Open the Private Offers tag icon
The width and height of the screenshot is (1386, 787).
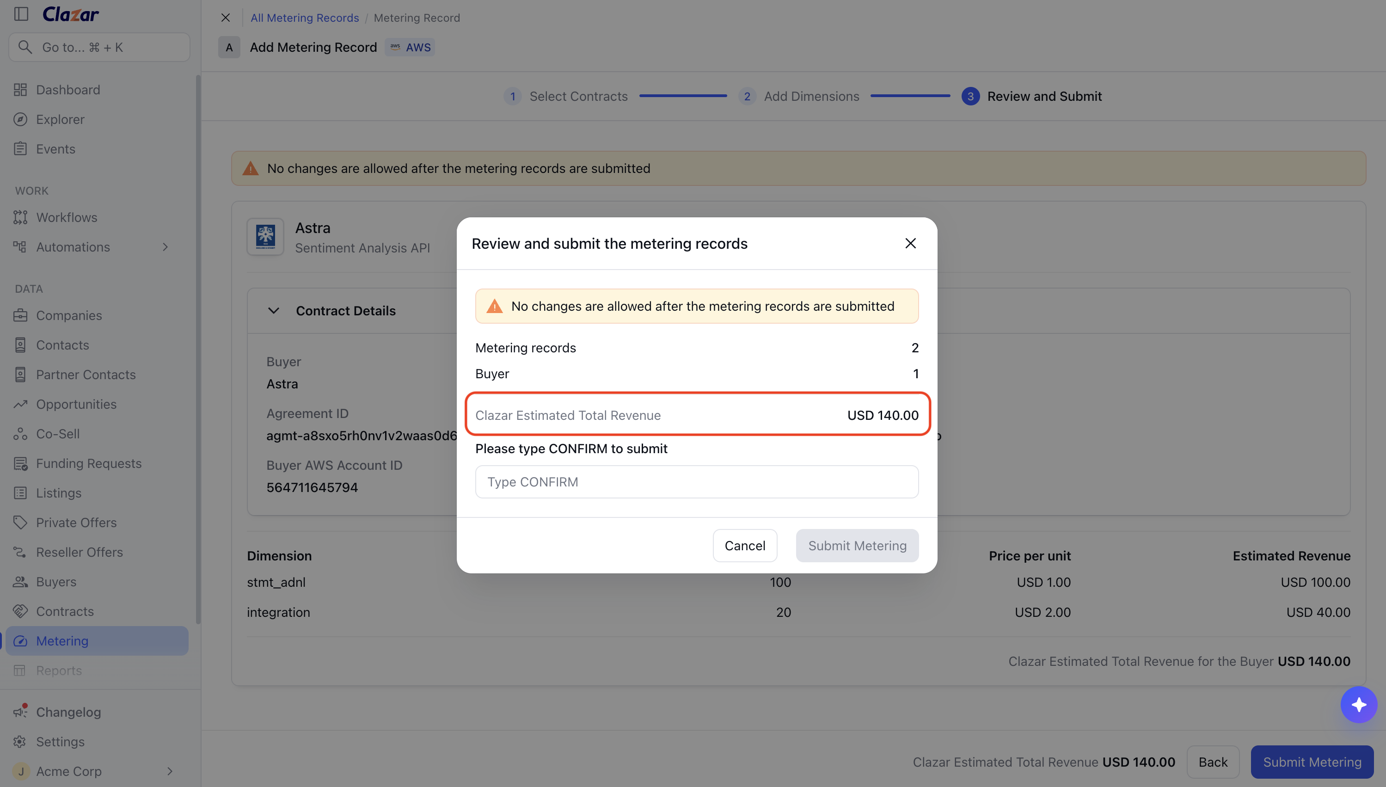pyautogui.click(x=20, y=523)
